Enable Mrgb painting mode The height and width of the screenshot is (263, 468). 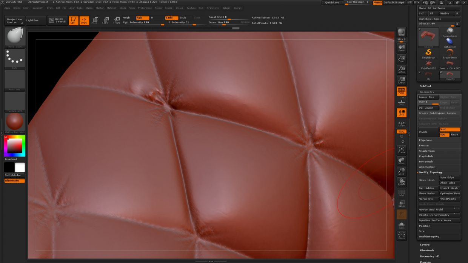(126, 18)
